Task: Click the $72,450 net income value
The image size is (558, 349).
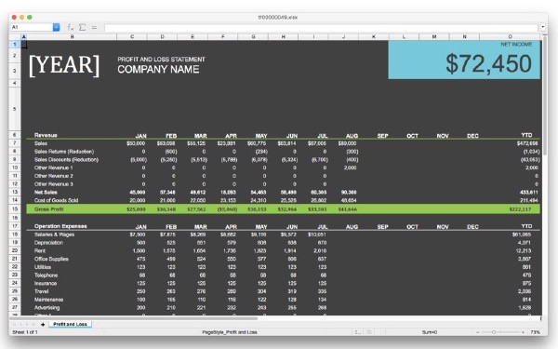Action: (x=488, y=63)
